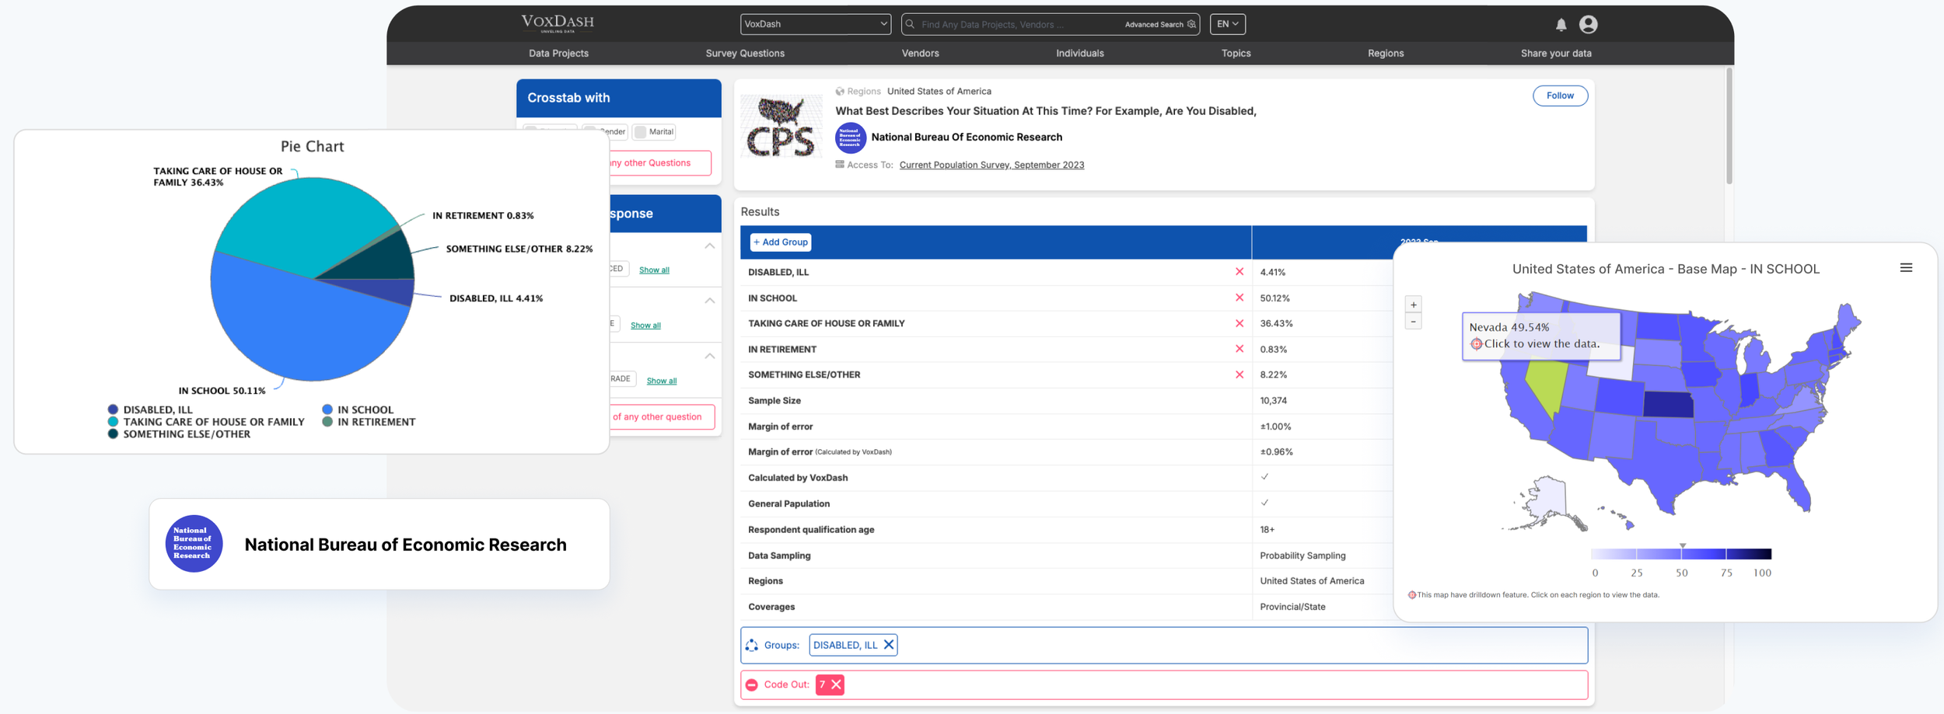The width and height of the screenshot is (1944, 714).
Task: Go to the Individuals page
Action: click(1079, 54)
